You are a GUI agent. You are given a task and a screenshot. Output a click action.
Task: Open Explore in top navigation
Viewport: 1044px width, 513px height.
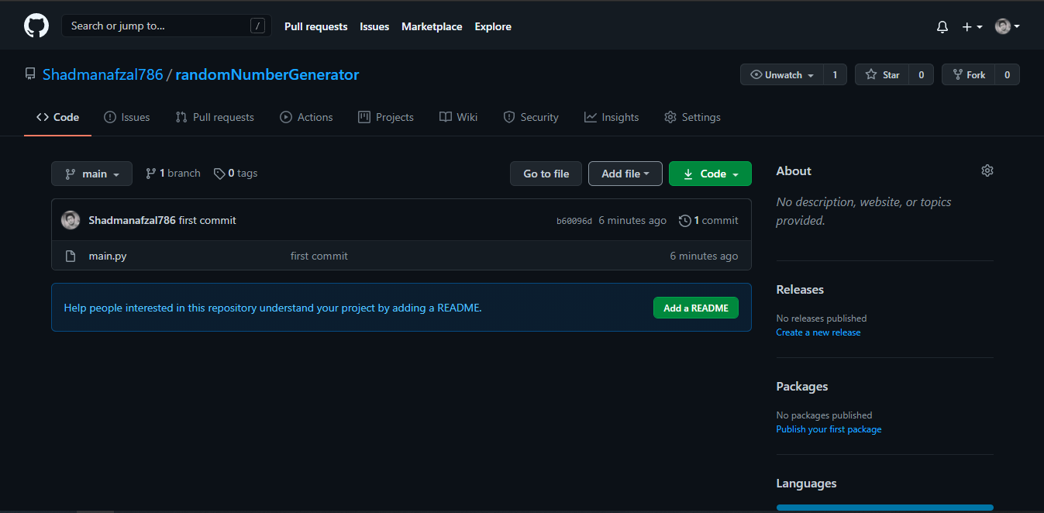pos(493,26)
